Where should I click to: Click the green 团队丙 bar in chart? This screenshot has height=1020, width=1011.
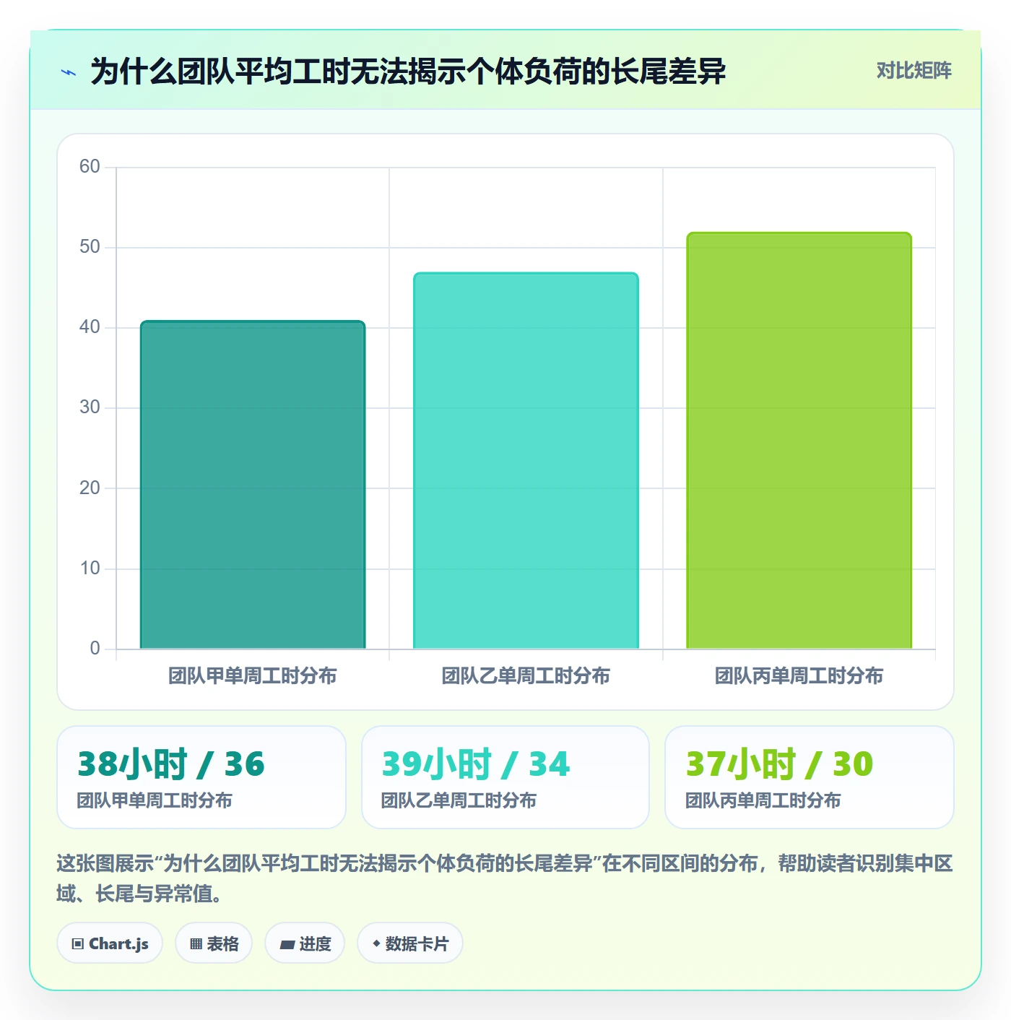[799, 441]
